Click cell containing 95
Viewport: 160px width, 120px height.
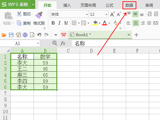45,69
